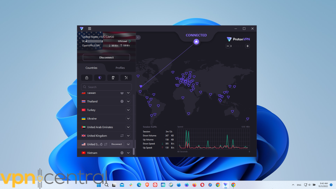Switch to the Profiles tab
Image resolution: width=336 pixels, height=189 pixels.
pos(120,68)
